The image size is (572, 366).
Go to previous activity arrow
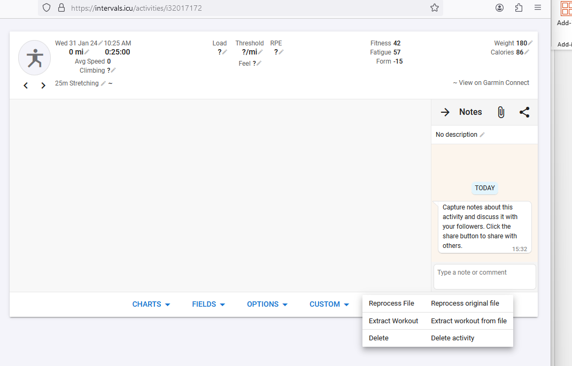[x=26, y=85]
